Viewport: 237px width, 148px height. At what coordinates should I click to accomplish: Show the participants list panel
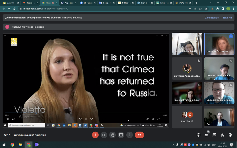coord(206,135)
